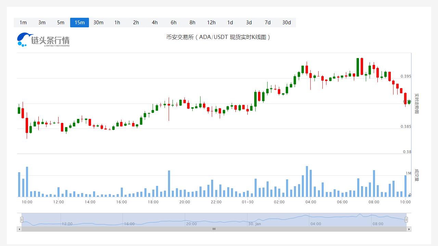Click the scrollbar right arrow
The height and width of the screenshot is (246, 438).
click(409, 229)
